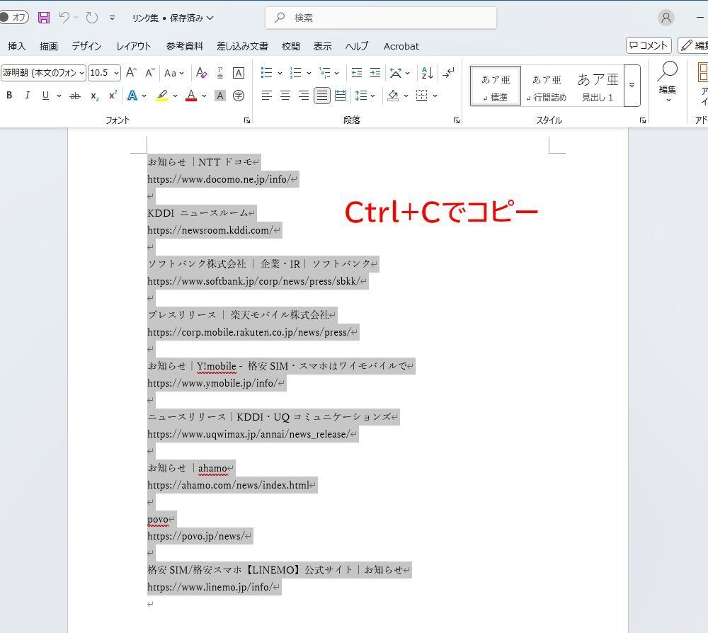Click the increase indent icon
Viewport: 708px width, 633px height.
(375, 73)
